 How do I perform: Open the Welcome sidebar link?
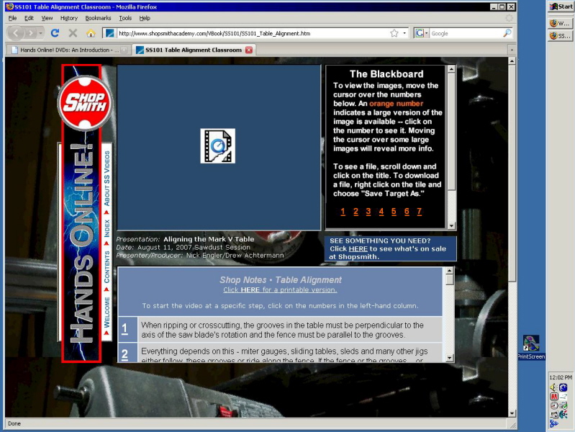tap(107, 312)
